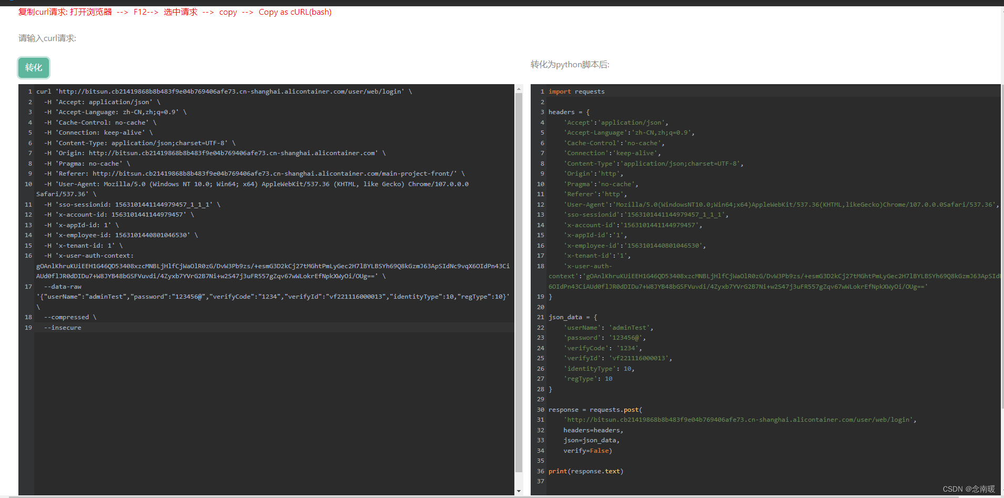Click the 'Pragma: no-cache' curl line
This screenshot has height=498, width=1004.
pyautogui.click(x=87, y=164)
